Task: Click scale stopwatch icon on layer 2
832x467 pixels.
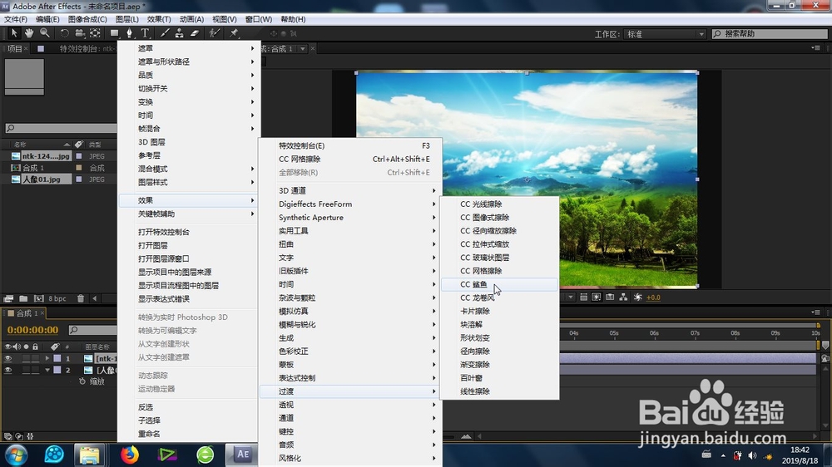Action: pos(82,381)
